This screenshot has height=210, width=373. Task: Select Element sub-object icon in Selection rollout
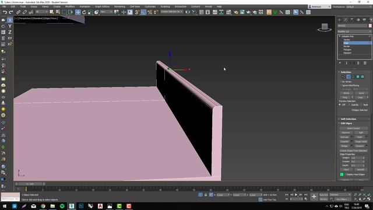point(363,76)
